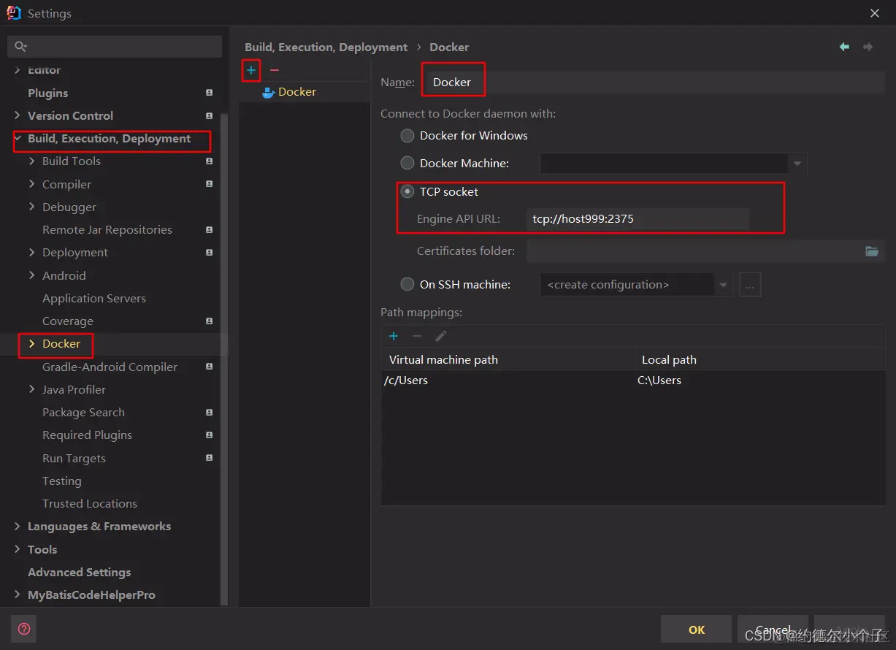This screenshot has height=650, width=896.
Task: Select TCP socket radio option
Action: click(x=407, y=192)
